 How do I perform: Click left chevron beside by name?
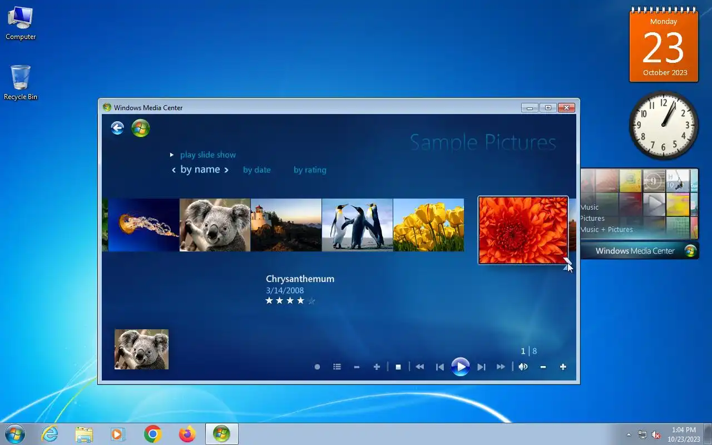pyautogui.click(x=174, y=170)
